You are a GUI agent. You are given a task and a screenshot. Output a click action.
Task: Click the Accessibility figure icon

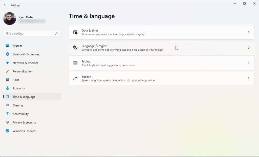pyautogui.click(x=7, y=114)
